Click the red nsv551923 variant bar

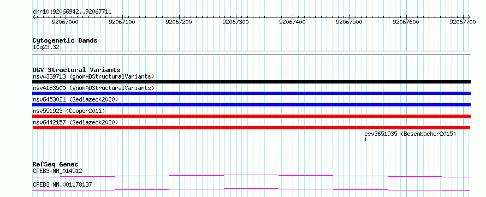coord(251,116)
